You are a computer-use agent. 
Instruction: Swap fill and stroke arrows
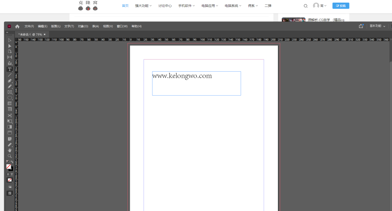tap(12, 162)
